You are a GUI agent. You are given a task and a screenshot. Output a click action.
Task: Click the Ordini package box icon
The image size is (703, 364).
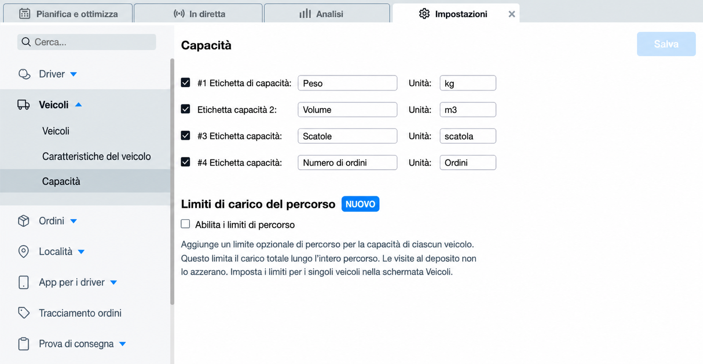click(24, 221)
